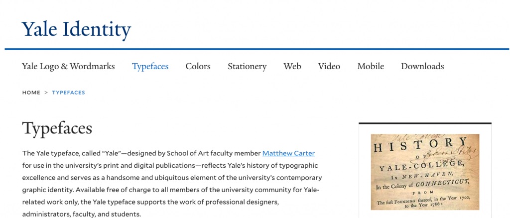Go to the Colors section
Screen dimensions: 510x218
pyautogui.click(x=198, y=66)
